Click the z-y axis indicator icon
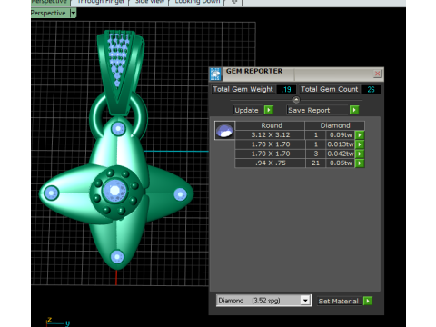This screenshot has width=436, height=327. (x=57, y=322)
